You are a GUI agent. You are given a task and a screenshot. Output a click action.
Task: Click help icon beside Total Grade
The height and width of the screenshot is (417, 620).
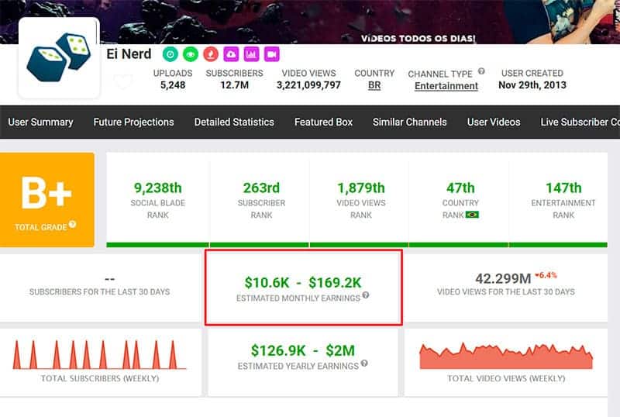coord(72,224)
